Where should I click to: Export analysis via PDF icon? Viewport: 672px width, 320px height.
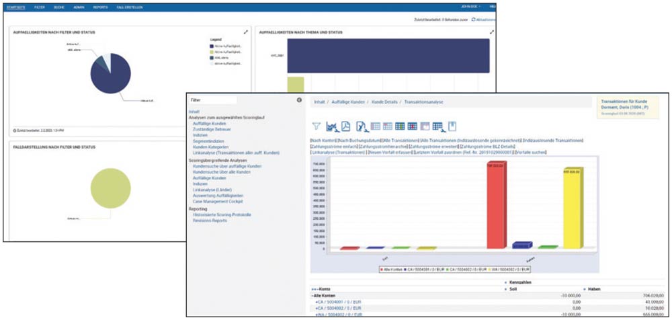click(345, 126)
